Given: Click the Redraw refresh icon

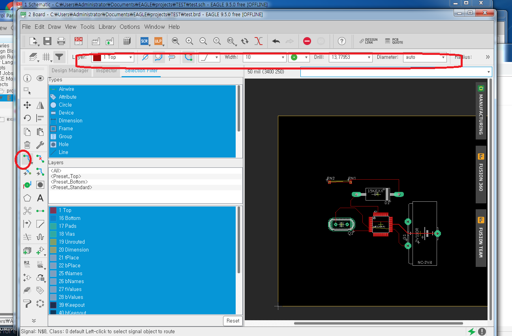Looking at the screenshot, I should [x=245, y=41].
